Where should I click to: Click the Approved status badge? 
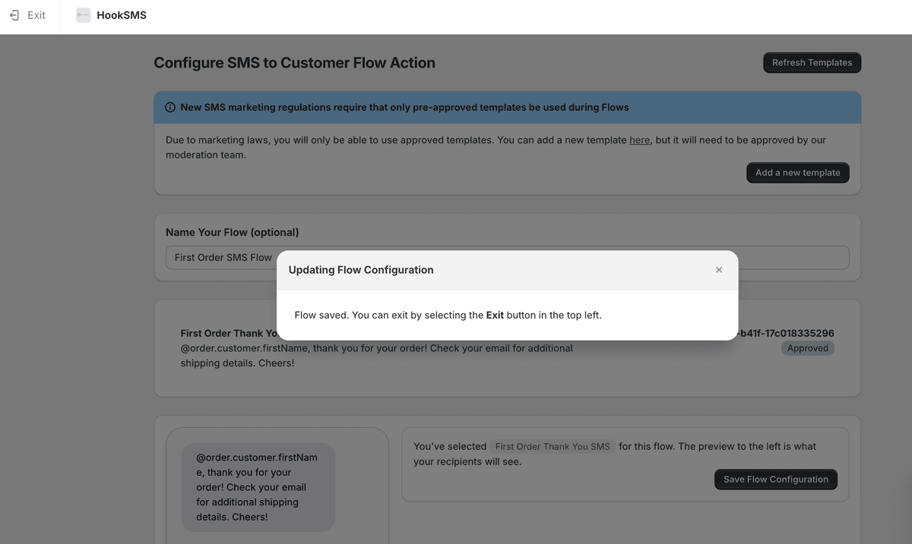[807, 348]
